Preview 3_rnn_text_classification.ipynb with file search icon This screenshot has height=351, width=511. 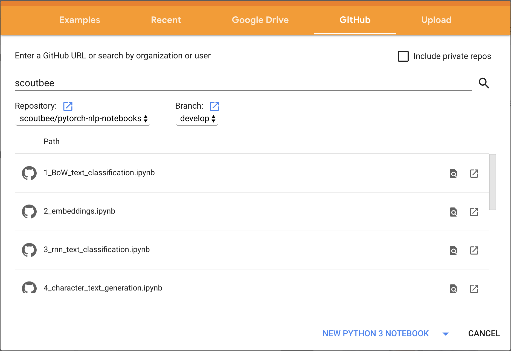click(454, 251)
